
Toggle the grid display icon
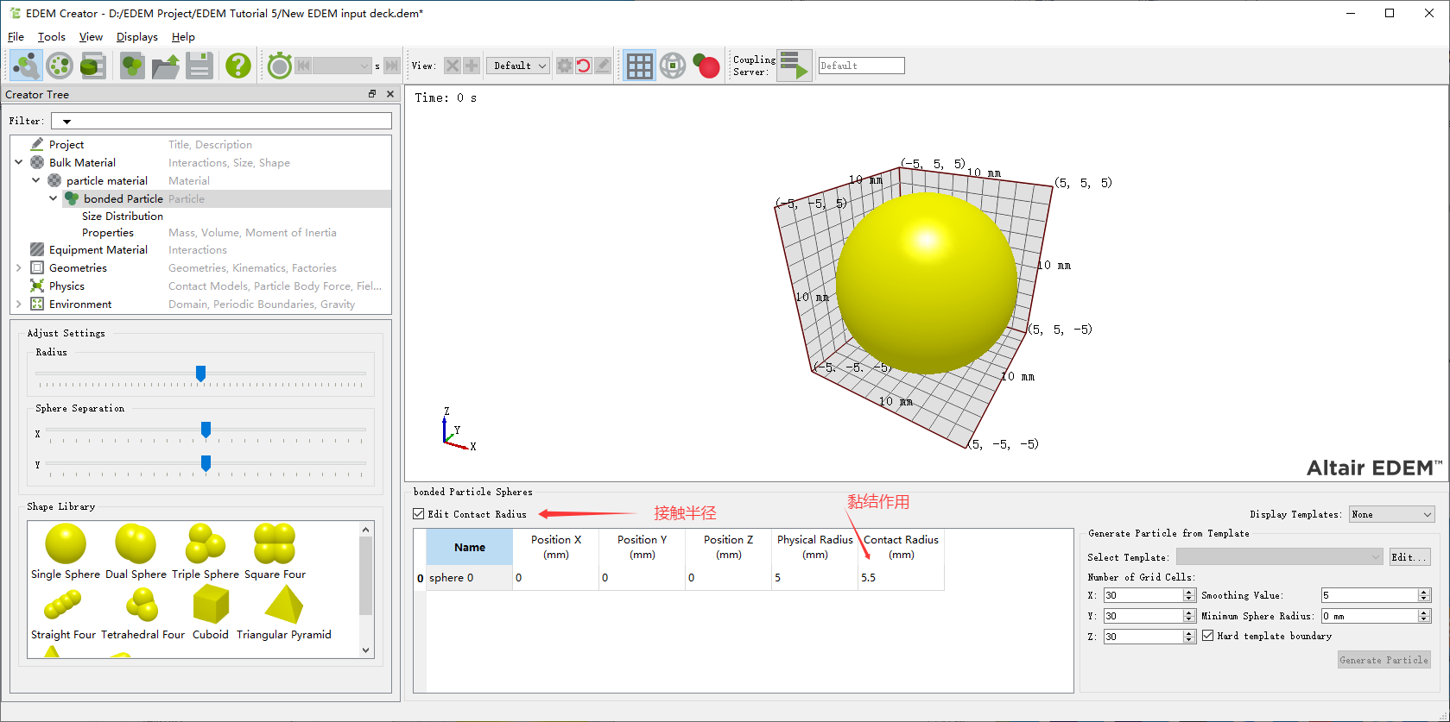pos(639,66)
